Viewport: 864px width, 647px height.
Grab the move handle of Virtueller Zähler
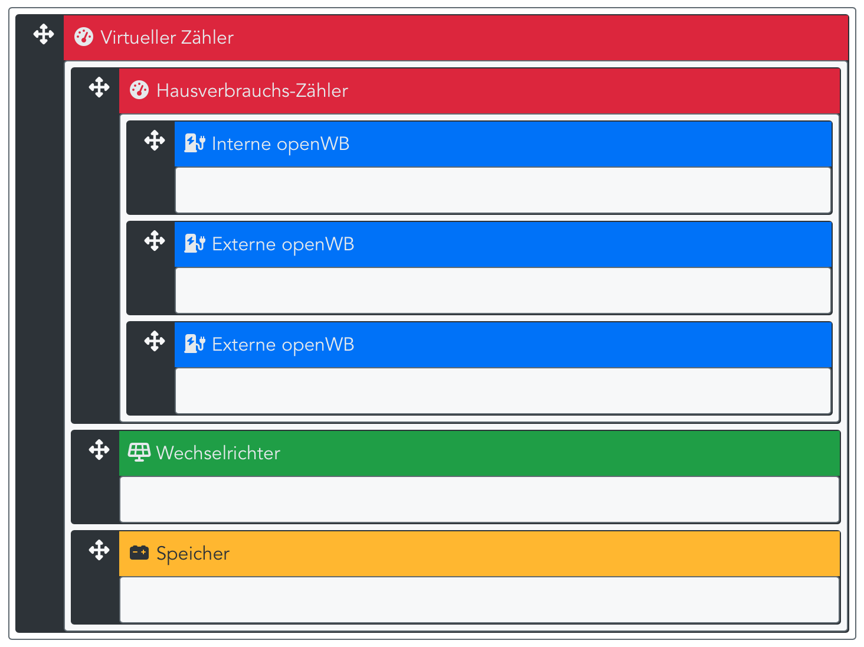(x=44, y=34)
